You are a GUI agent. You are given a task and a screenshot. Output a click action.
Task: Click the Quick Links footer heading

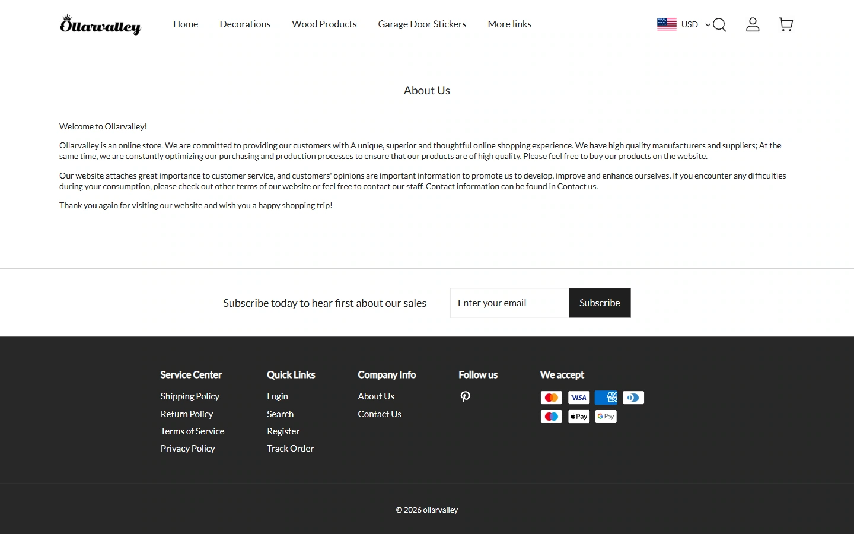pyautogui.click(x=291, y=375)
